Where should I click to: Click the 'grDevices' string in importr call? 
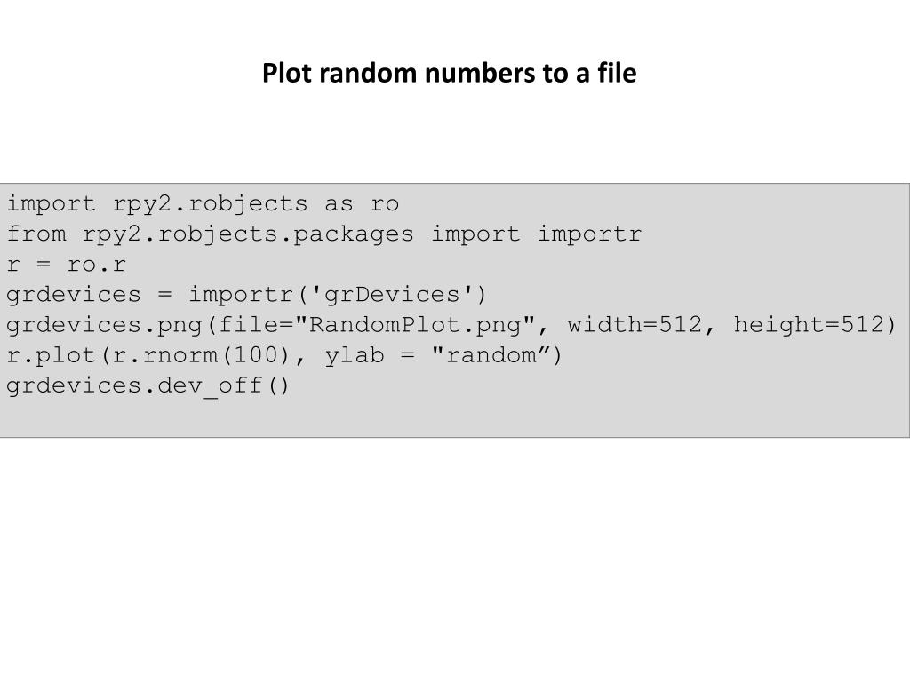pyautogui.click(x=392, y=295)
